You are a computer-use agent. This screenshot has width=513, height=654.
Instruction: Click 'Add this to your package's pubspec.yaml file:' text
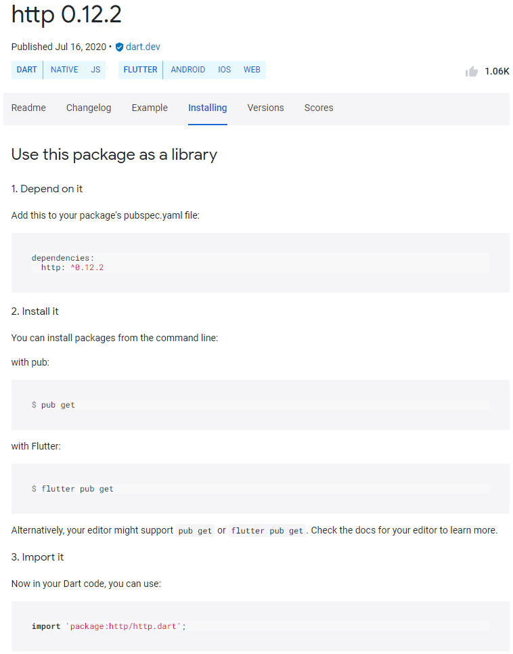106,216
